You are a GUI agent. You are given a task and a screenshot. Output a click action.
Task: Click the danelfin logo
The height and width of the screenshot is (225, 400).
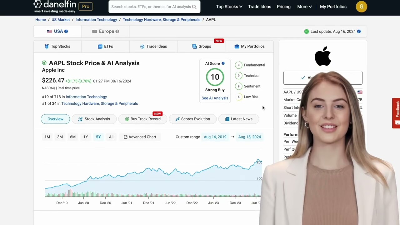[55, 7]
